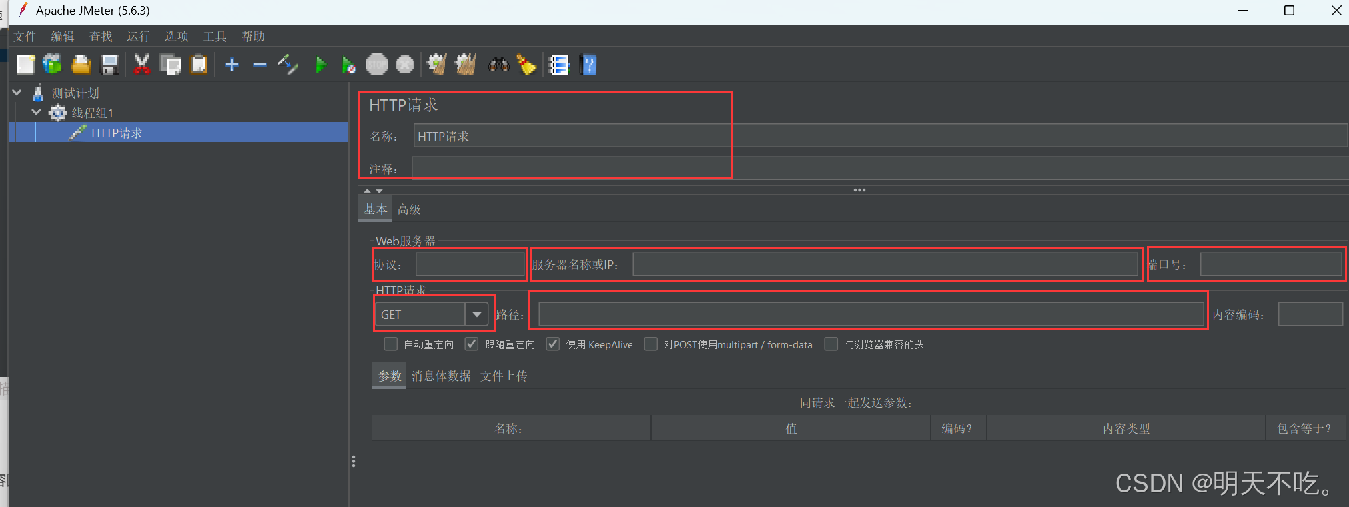Toggle selected elements with the pencil icon

point(288,65)
